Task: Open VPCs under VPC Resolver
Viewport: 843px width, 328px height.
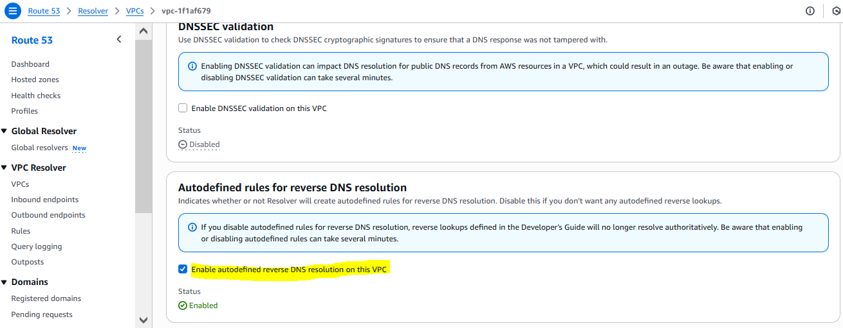Action: [x=20, y=184]
